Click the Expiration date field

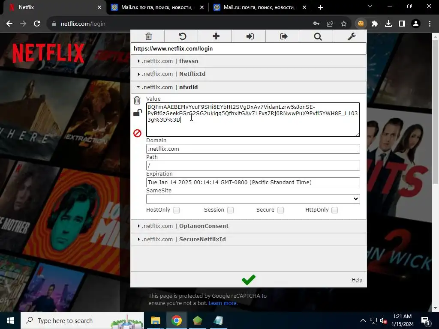253,182
